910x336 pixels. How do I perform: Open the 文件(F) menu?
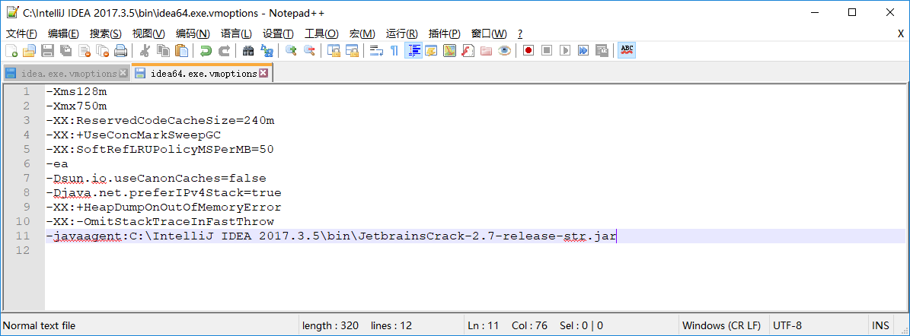tap(21, 33)
